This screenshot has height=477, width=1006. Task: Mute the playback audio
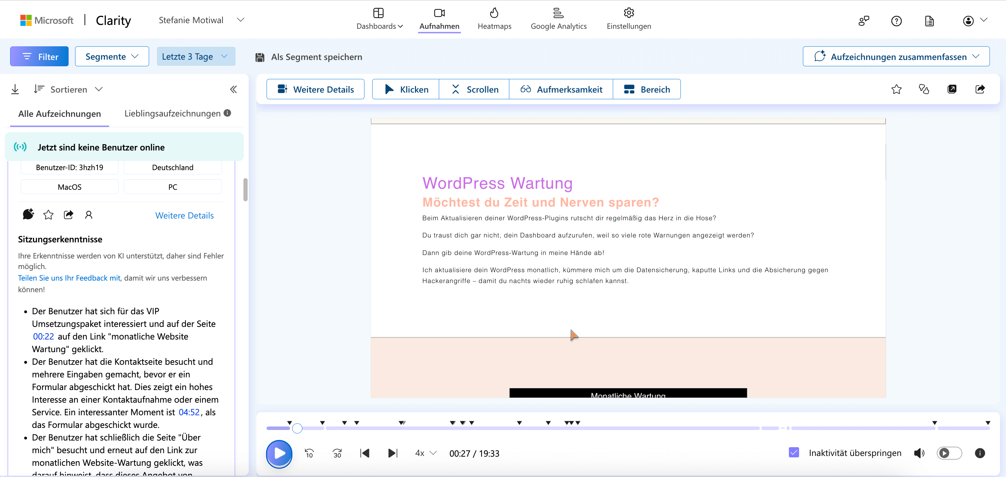919,453
